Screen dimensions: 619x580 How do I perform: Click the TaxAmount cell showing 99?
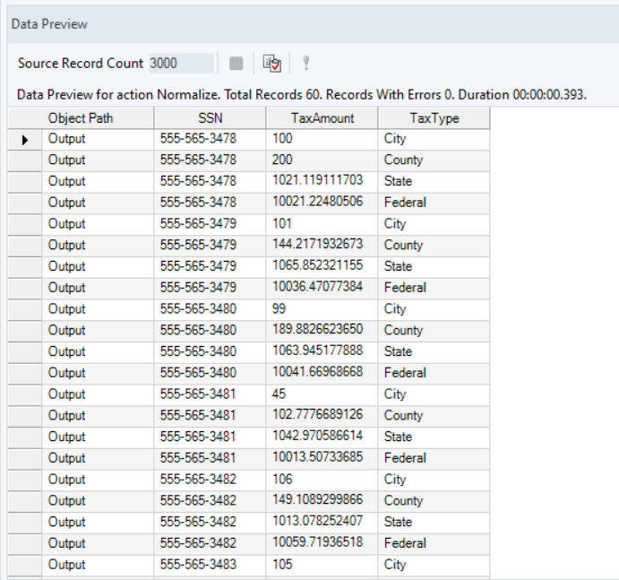322,309
